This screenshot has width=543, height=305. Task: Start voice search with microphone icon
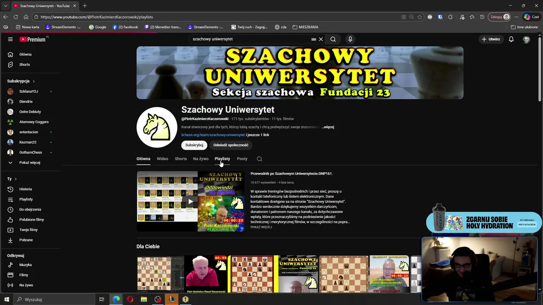(350, 39)
